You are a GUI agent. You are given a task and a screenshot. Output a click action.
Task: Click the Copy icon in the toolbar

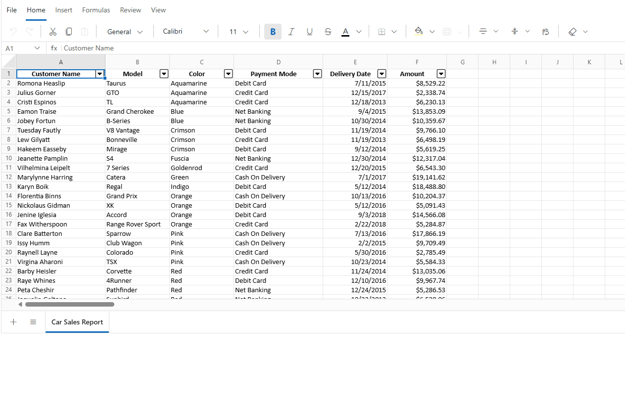[69, 31]
